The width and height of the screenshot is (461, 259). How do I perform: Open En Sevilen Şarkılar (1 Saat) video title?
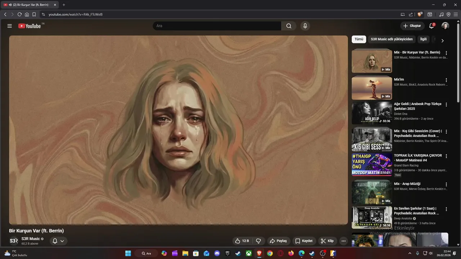416,211
